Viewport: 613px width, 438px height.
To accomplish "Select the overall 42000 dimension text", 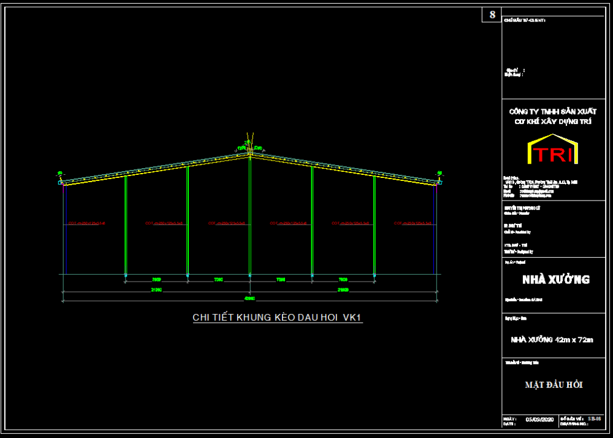I will pyautogui.click(x=250, y=299).
